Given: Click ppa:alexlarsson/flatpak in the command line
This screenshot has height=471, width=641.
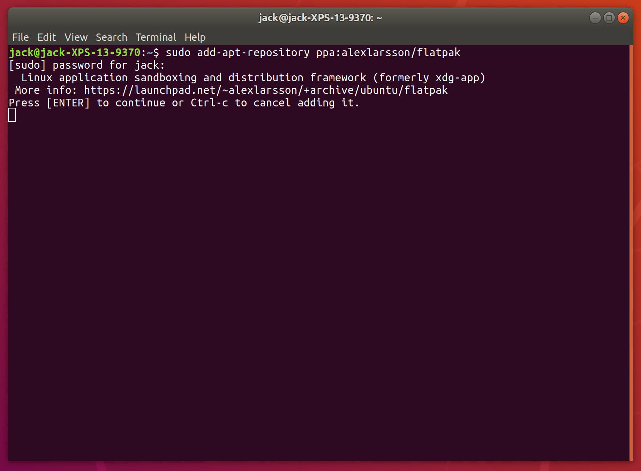Looking at the screenshot, I should coord(388,52).
